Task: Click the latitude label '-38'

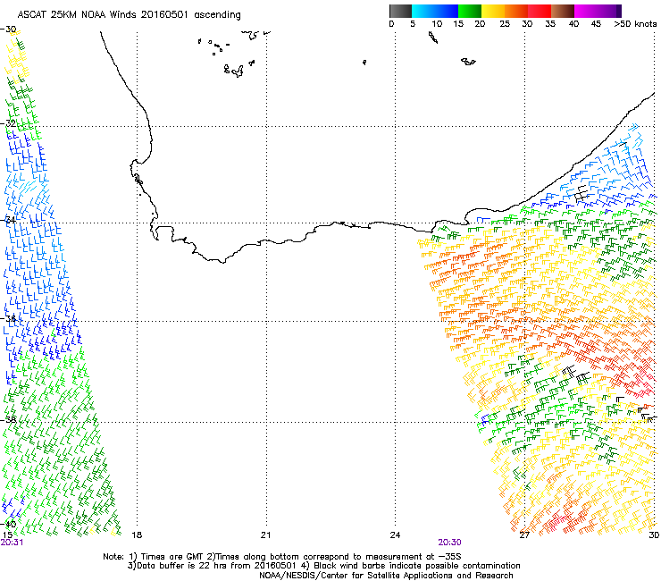Action: tap(8, 419)
